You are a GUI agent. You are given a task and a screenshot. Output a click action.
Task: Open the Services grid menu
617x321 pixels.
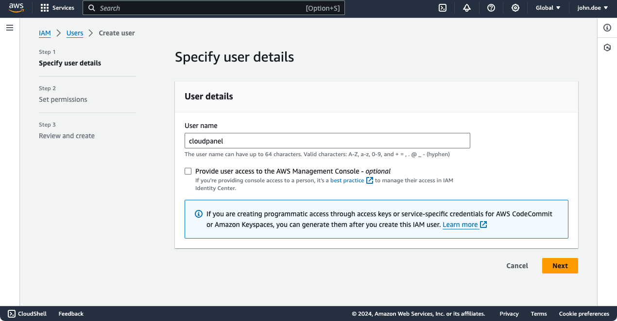[x=57, y=8]
